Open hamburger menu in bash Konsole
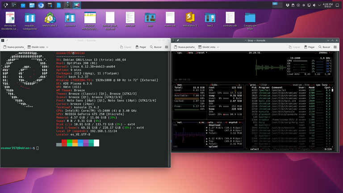The image size is (343, 193). coord(167,47)
